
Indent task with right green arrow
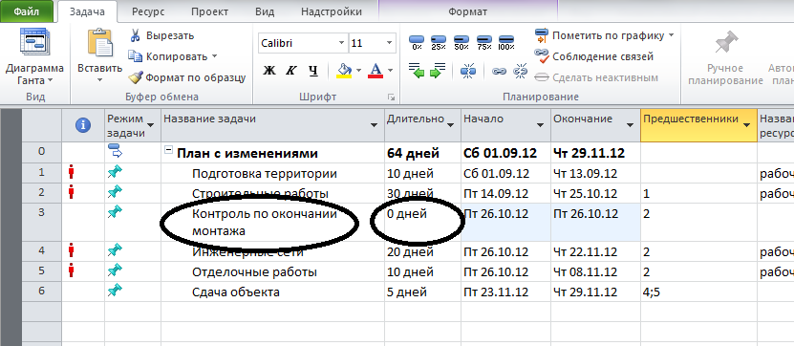(x=438, y=71)
